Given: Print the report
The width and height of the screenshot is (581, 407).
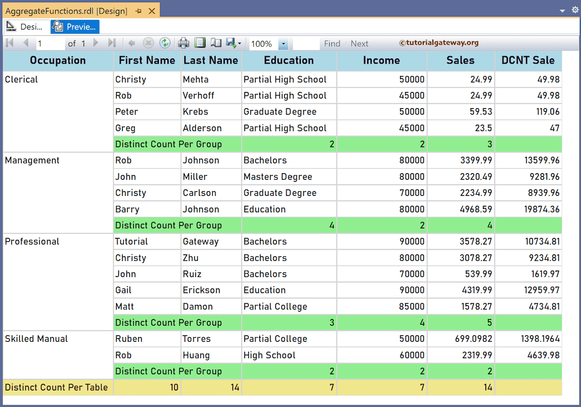Looking at the screenshot, I should tap(184, 43).
